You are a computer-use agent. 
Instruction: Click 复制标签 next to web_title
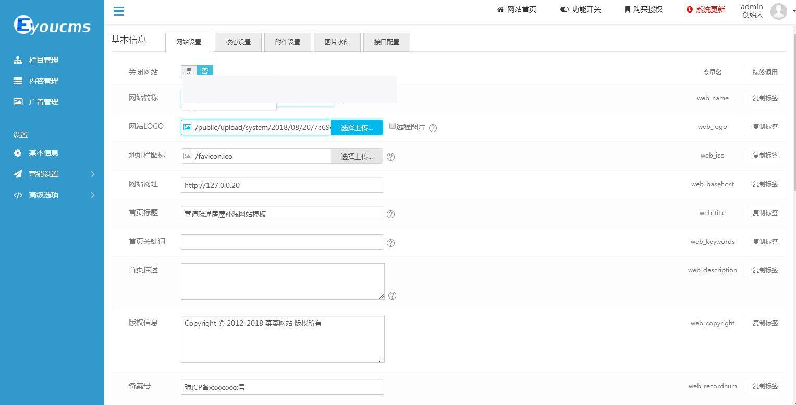(x=764, y=212)
